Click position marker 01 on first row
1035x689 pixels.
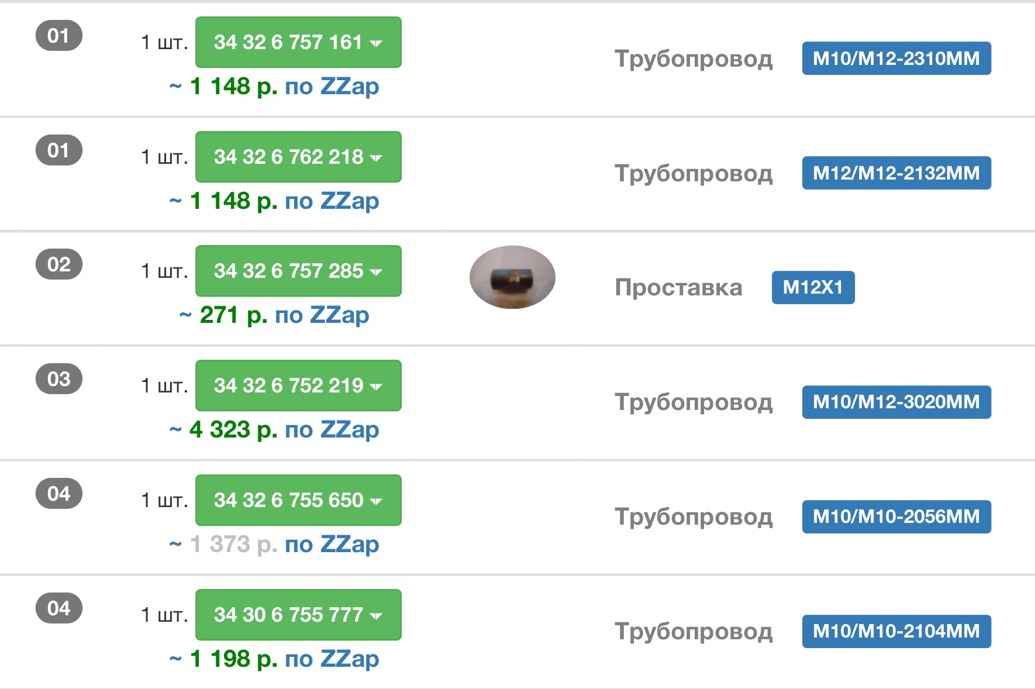[59, 36]
